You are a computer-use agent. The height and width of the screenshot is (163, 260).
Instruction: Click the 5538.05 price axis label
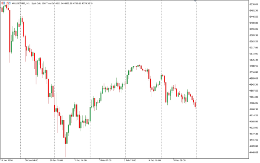point(254,4)
